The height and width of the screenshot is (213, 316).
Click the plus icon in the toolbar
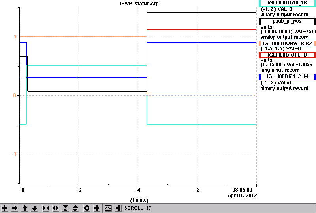(x=97, y=208)
